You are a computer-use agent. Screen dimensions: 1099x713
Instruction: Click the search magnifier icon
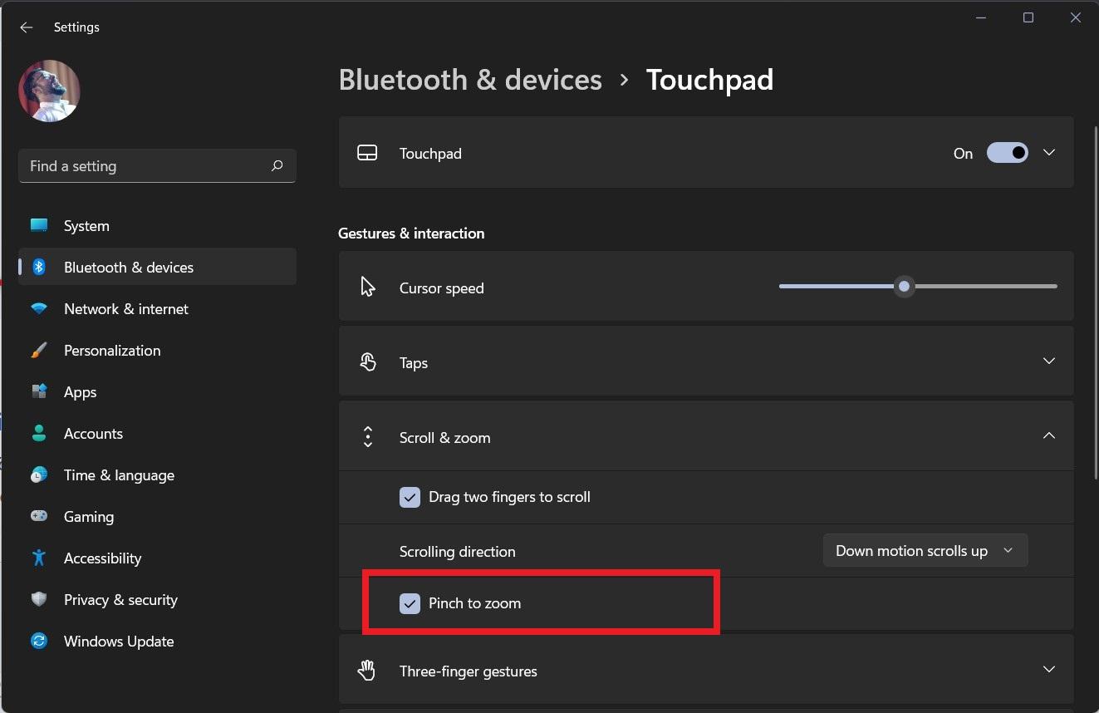pyautogui.click(x=277, y=166)
